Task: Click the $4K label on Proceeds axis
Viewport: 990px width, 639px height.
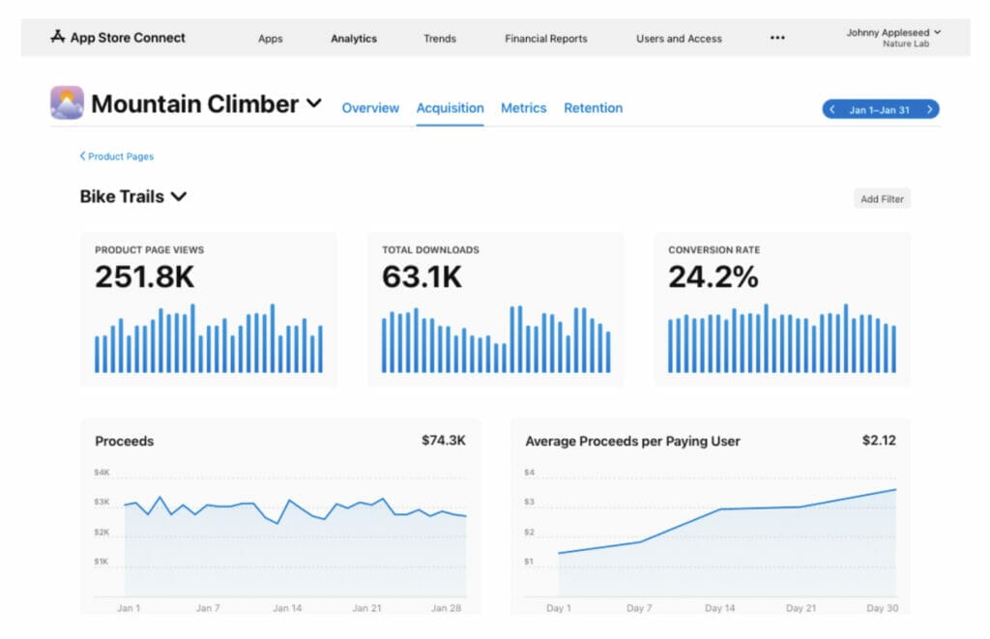Action: 102,473
